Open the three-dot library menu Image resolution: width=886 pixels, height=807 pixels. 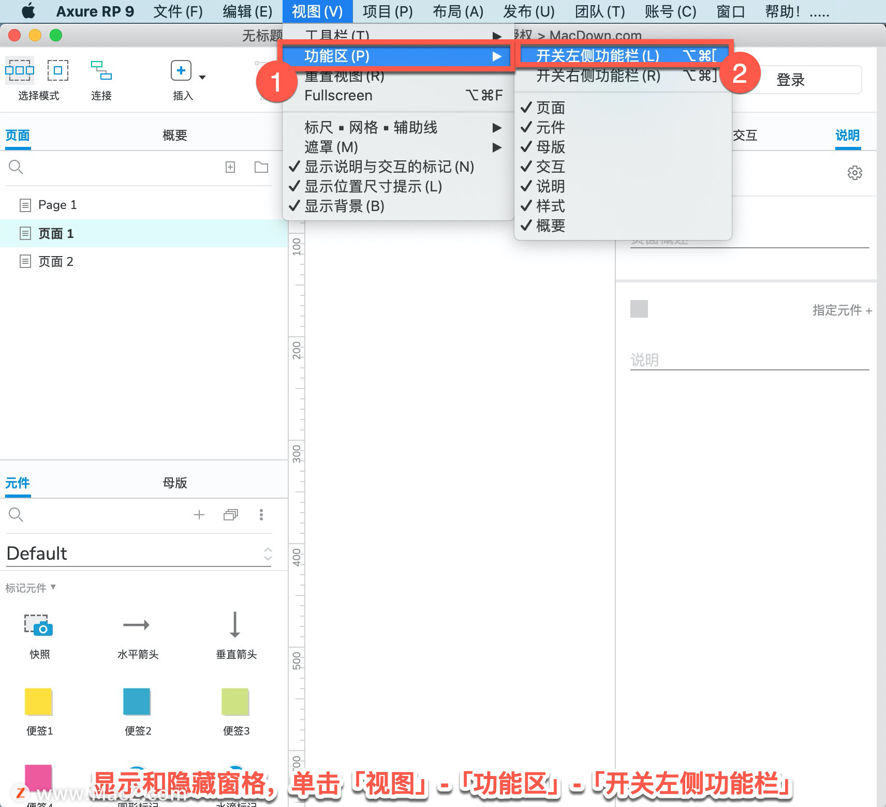pos(261,515)
